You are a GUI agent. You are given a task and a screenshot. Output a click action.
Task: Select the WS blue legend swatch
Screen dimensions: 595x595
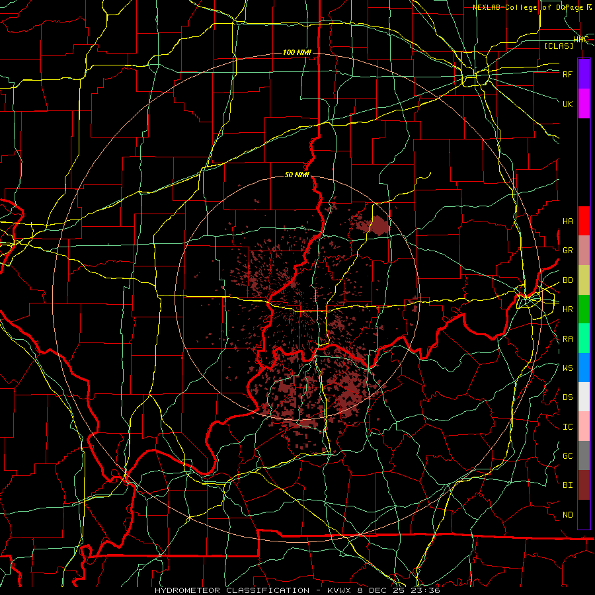(x=584, y=368)
